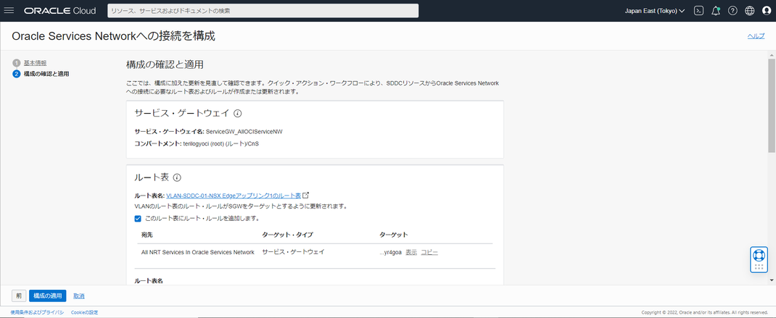Click the 取消 link

79,296
